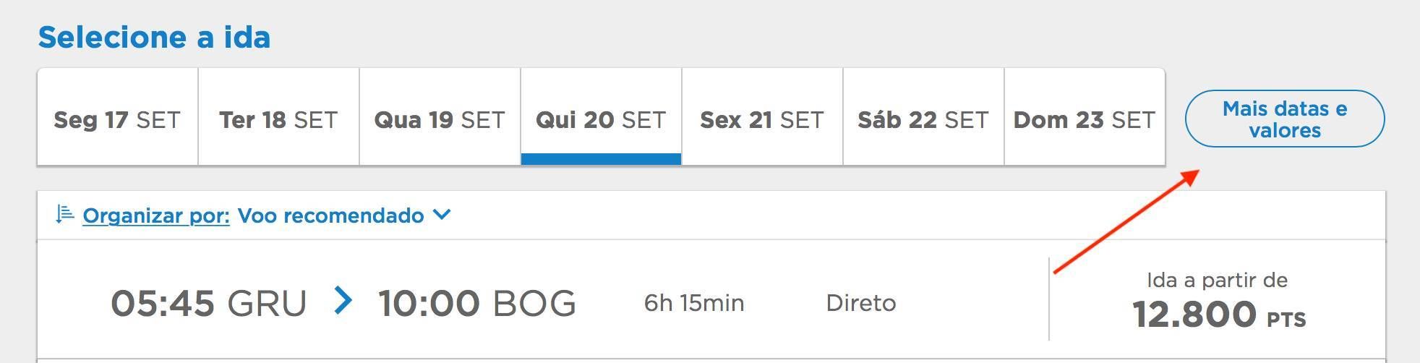Open the Sex 21 SET date tab

pos(762,117)
